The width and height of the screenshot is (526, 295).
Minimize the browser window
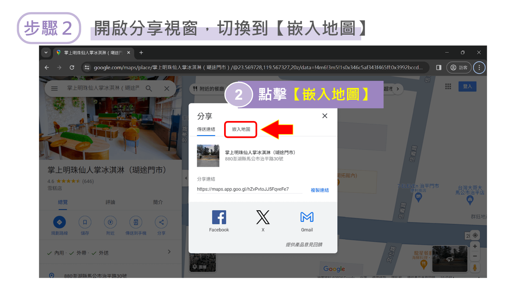(447, 52)
